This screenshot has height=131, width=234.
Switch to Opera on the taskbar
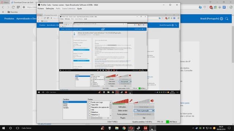point(131,128)
